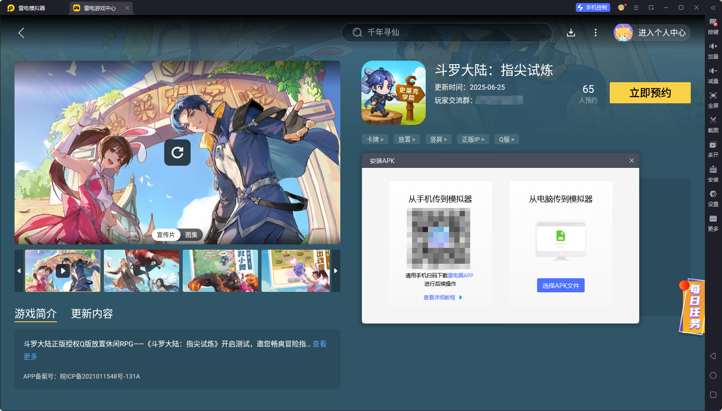Click the title bar notification avatar icon
722x411 pixels.
[622, 7]
